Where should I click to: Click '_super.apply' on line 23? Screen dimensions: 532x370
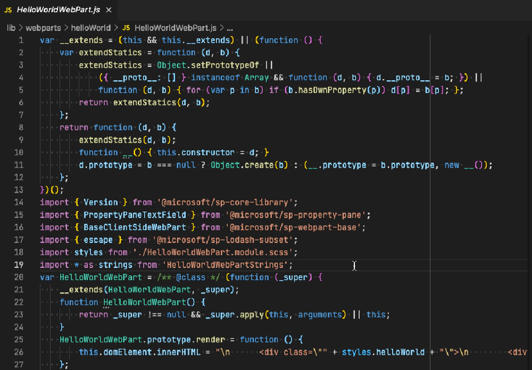pyautogui.click(x=235, y=315)
